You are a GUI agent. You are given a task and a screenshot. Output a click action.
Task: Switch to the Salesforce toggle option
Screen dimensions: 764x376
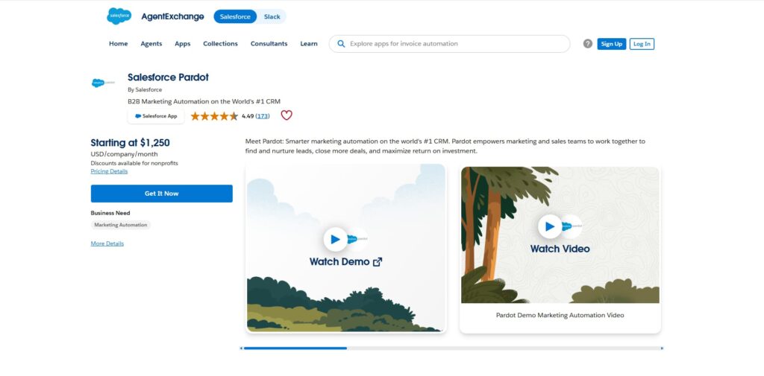coord(235,16)
